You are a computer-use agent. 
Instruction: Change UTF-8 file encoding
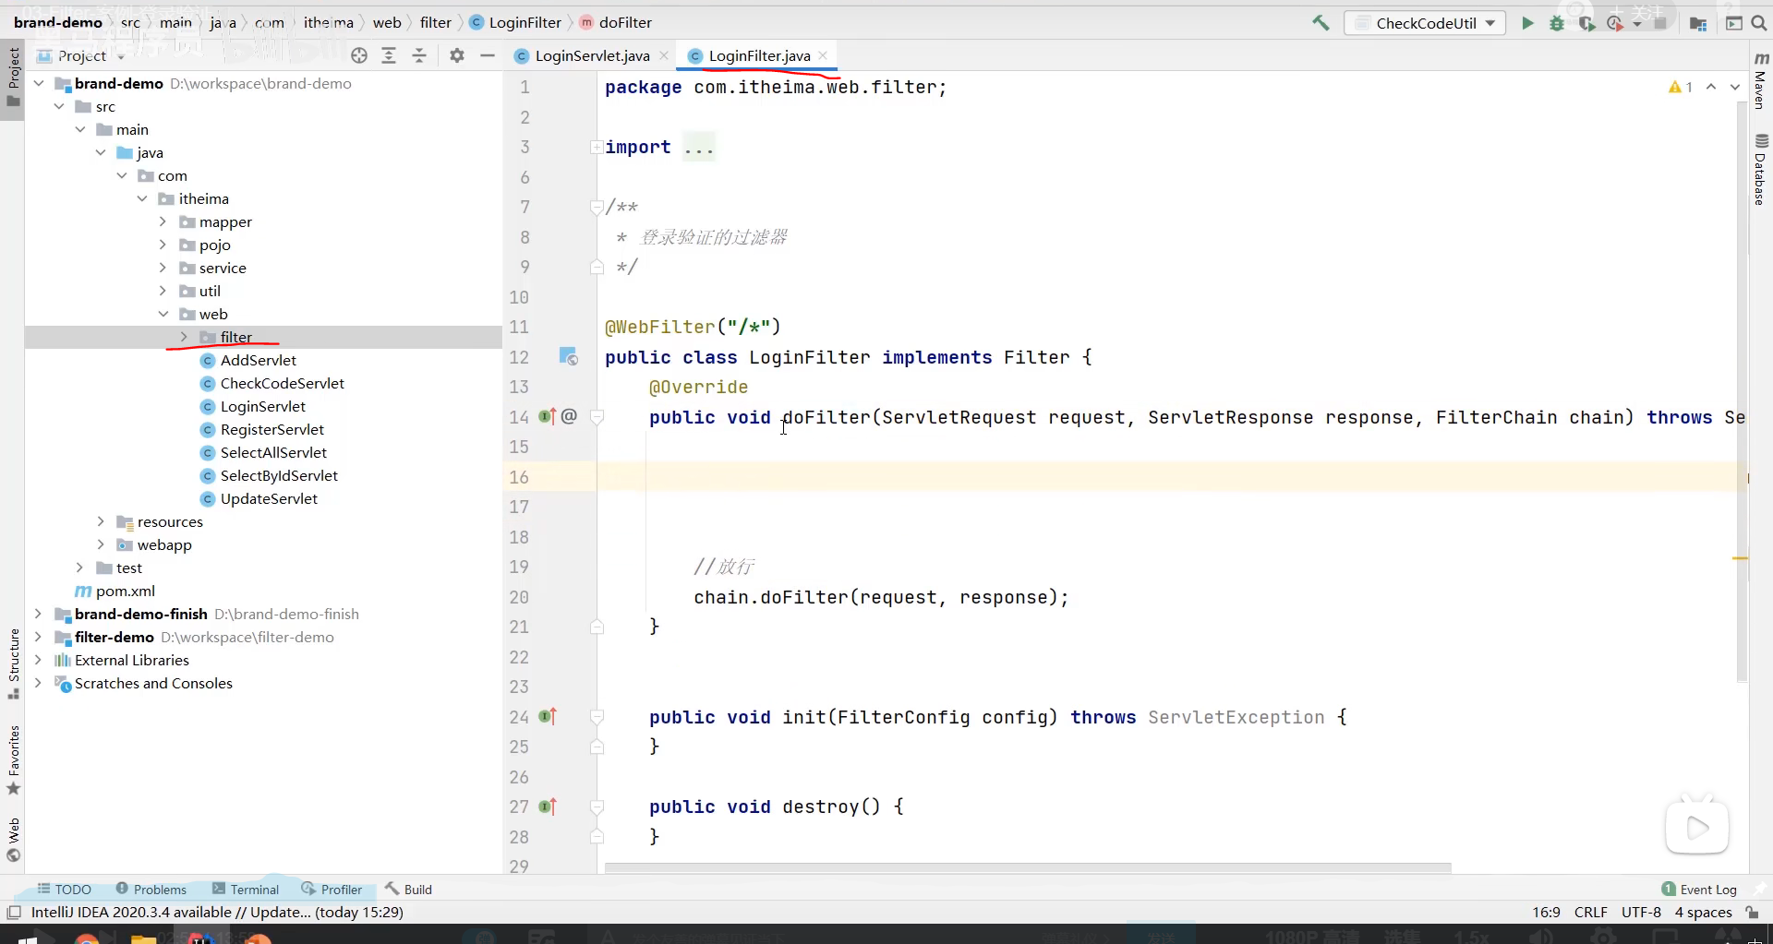point(1641,913)
